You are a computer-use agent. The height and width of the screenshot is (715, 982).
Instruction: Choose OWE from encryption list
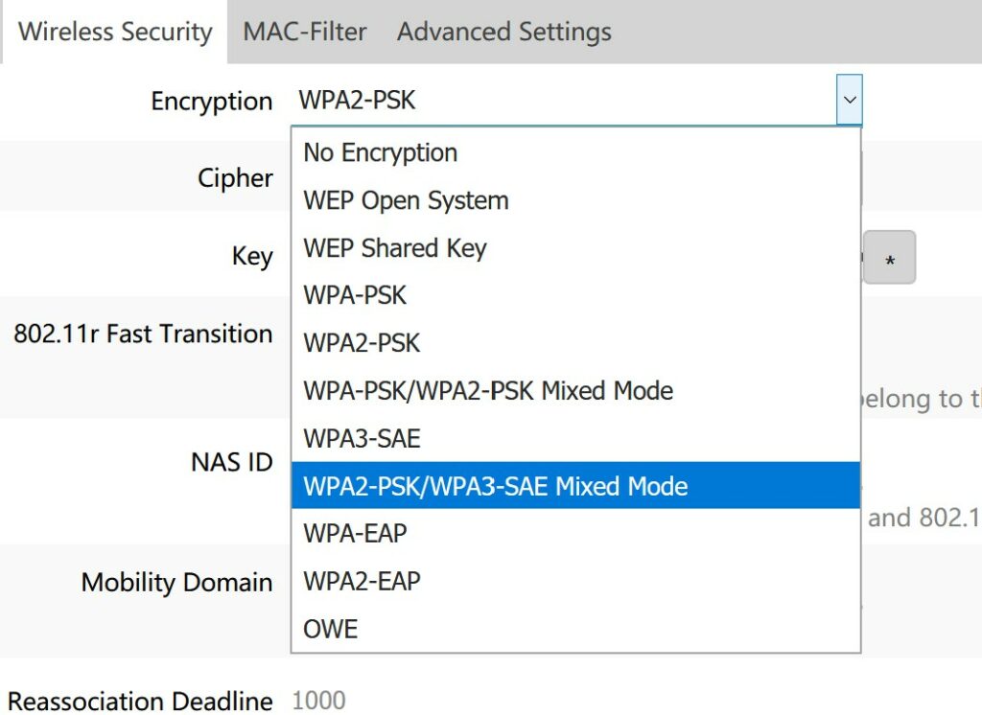coord(330,629)
